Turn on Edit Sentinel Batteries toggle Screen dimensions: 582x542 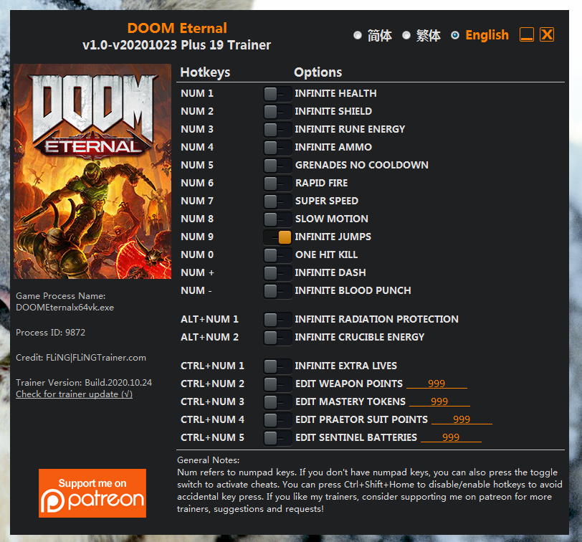(277, 438)
